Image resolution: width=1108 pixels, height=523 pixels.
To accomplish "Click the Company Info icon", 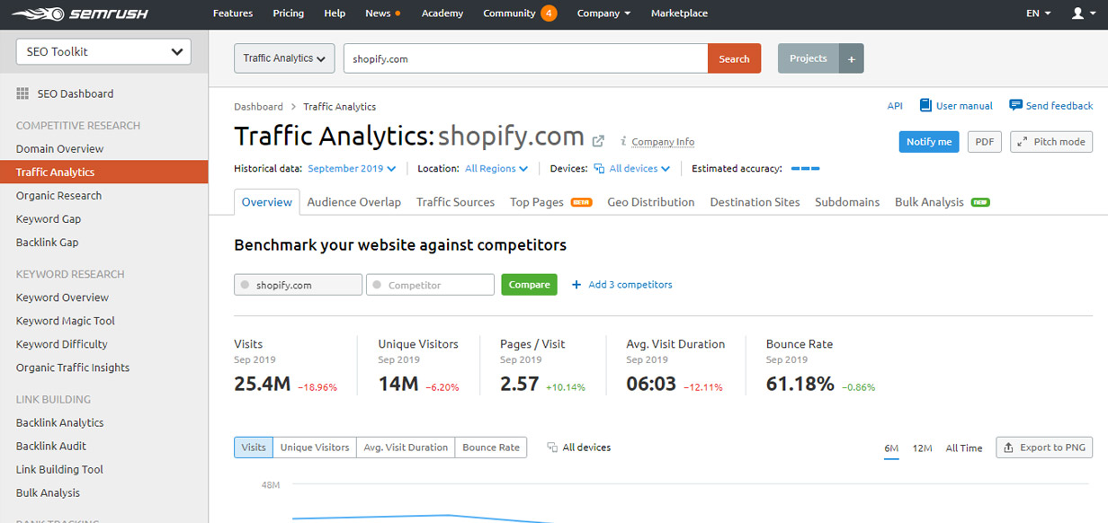I will tap(623, 142).
